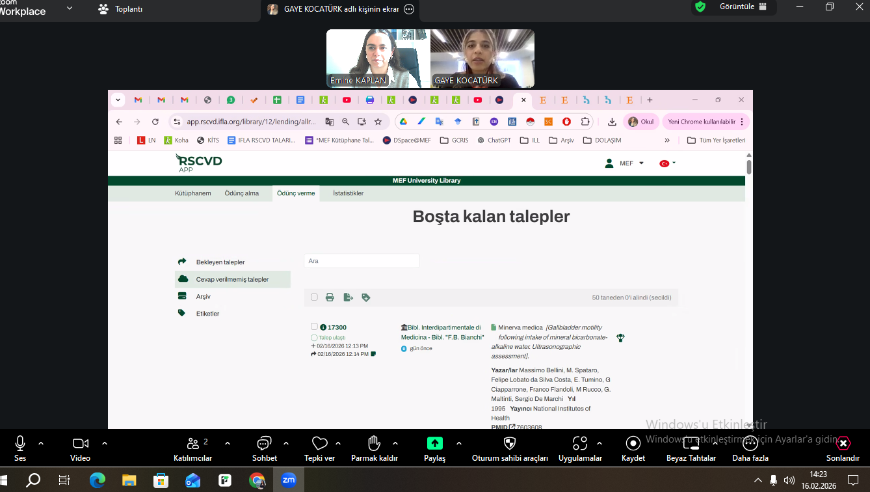
Task: Tick the select-all checkbox in the toolbar
Action: point(314,297)
